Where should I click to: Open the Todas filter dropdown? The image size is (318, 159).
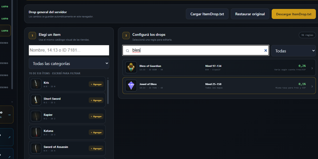[294, 51]
